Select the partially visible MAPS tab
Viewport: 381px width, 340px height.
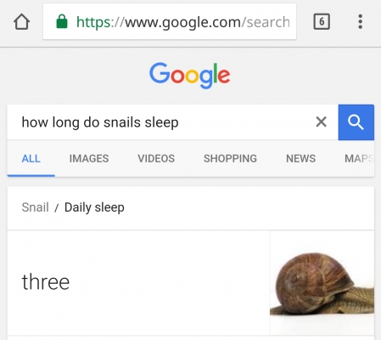[359, 158]
